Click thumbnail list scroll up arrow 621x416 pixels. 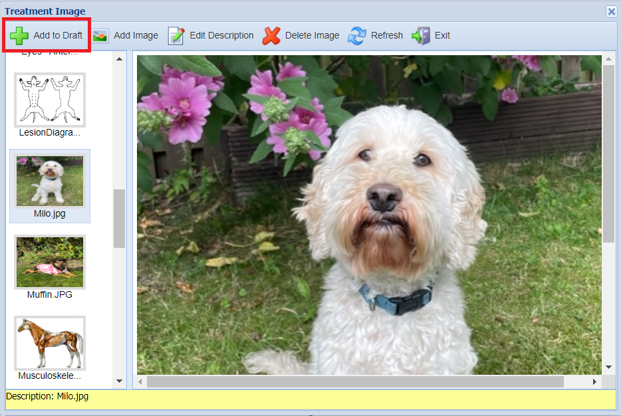[x=119, y=59]
